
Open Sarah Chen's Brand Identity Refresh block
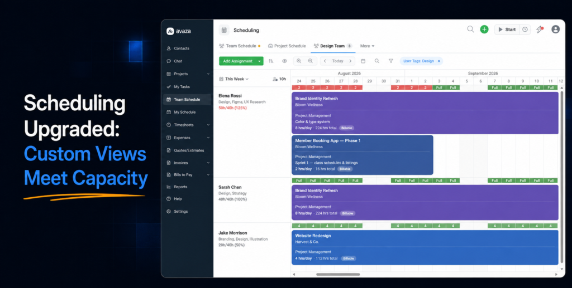pos(425,202)
